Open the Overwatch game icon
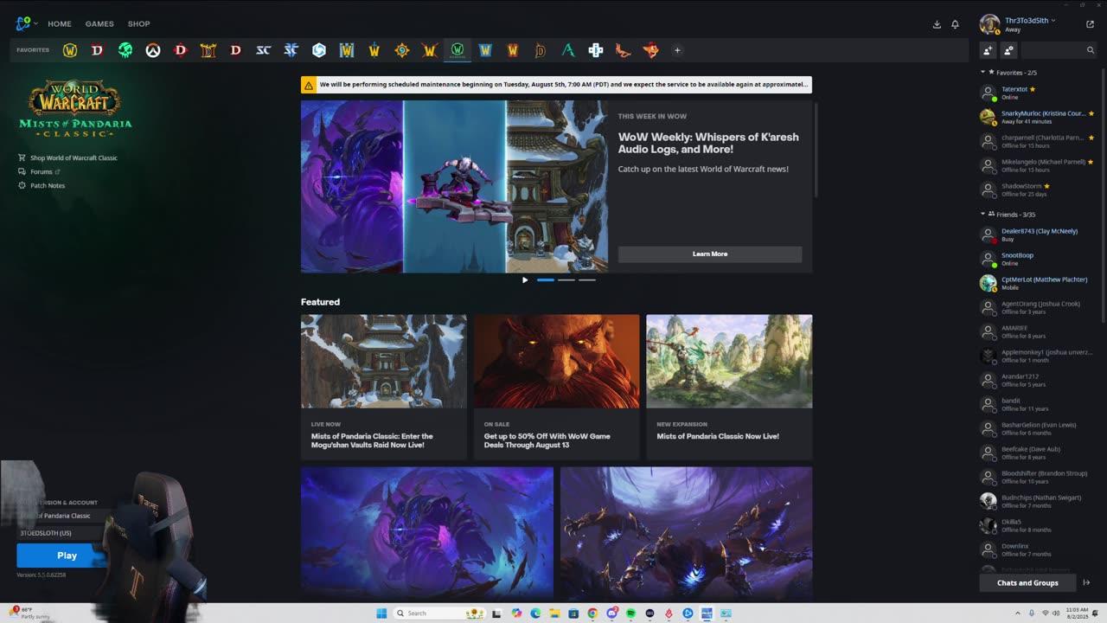This screenshot has width=1107, height=623. tap(153, 50)
